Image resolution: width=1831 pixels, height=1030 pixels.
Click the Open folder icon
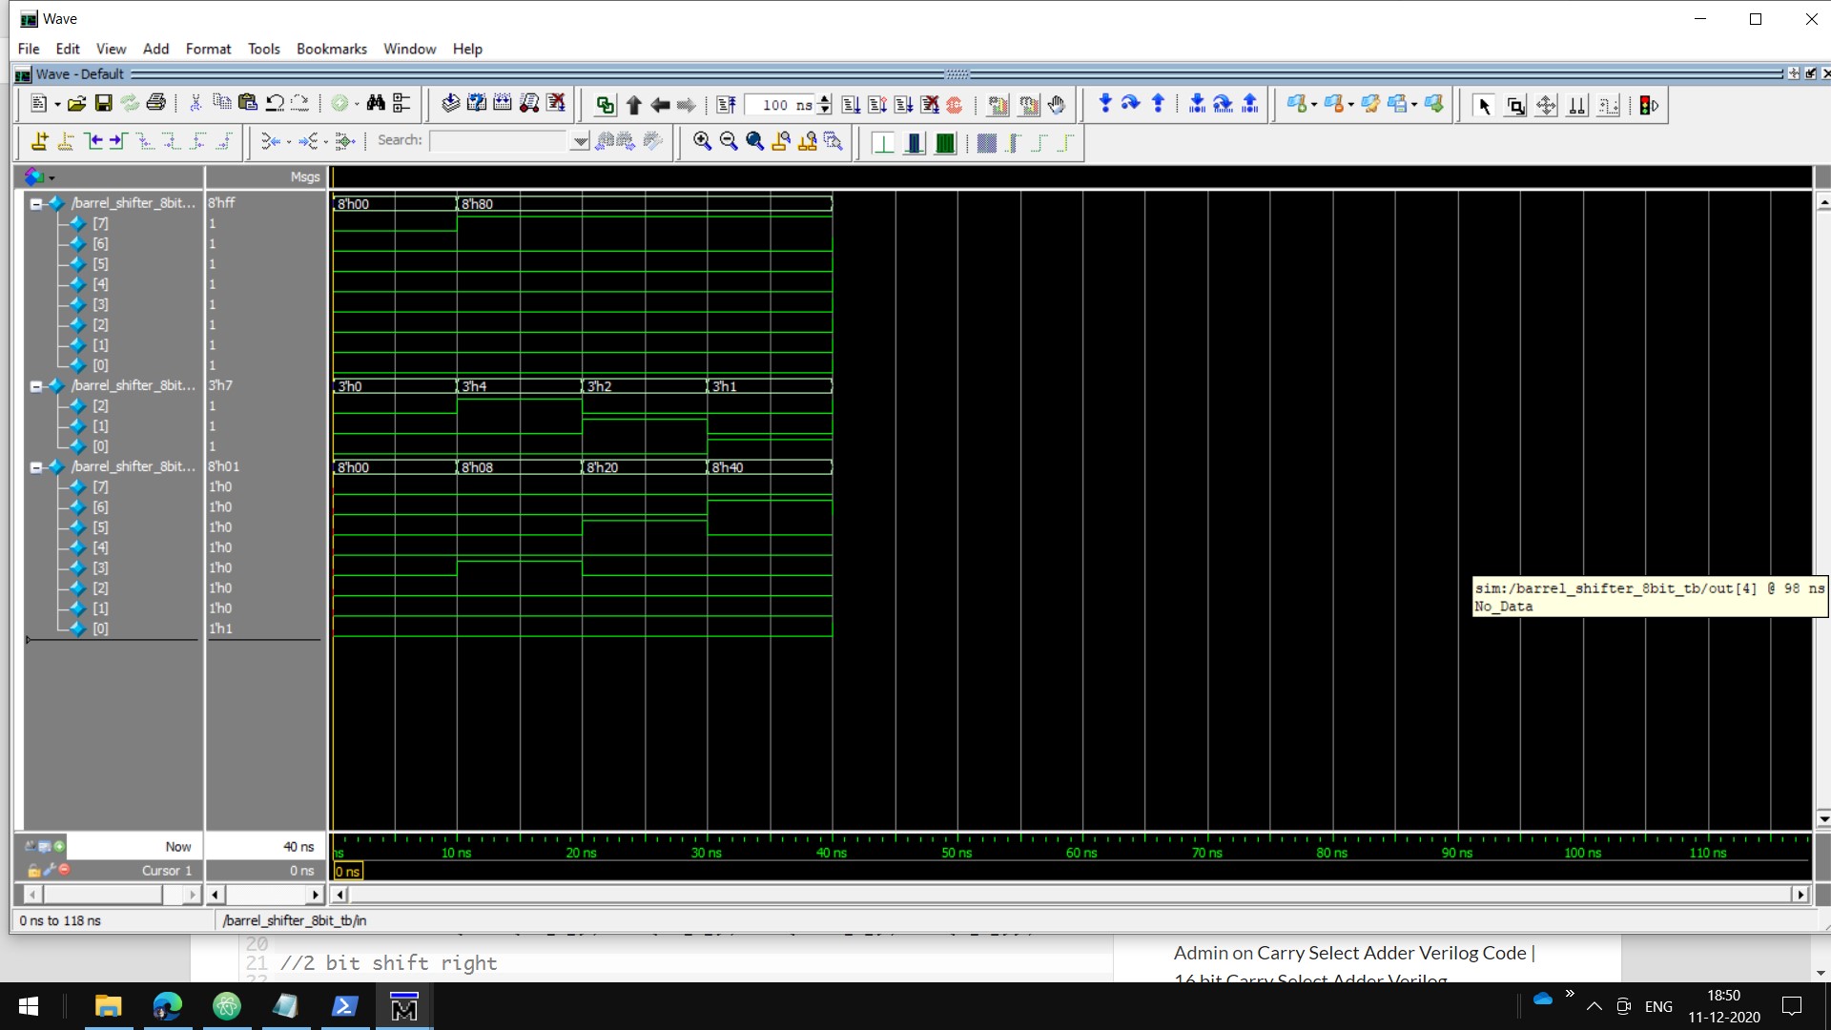click(77, 104)
